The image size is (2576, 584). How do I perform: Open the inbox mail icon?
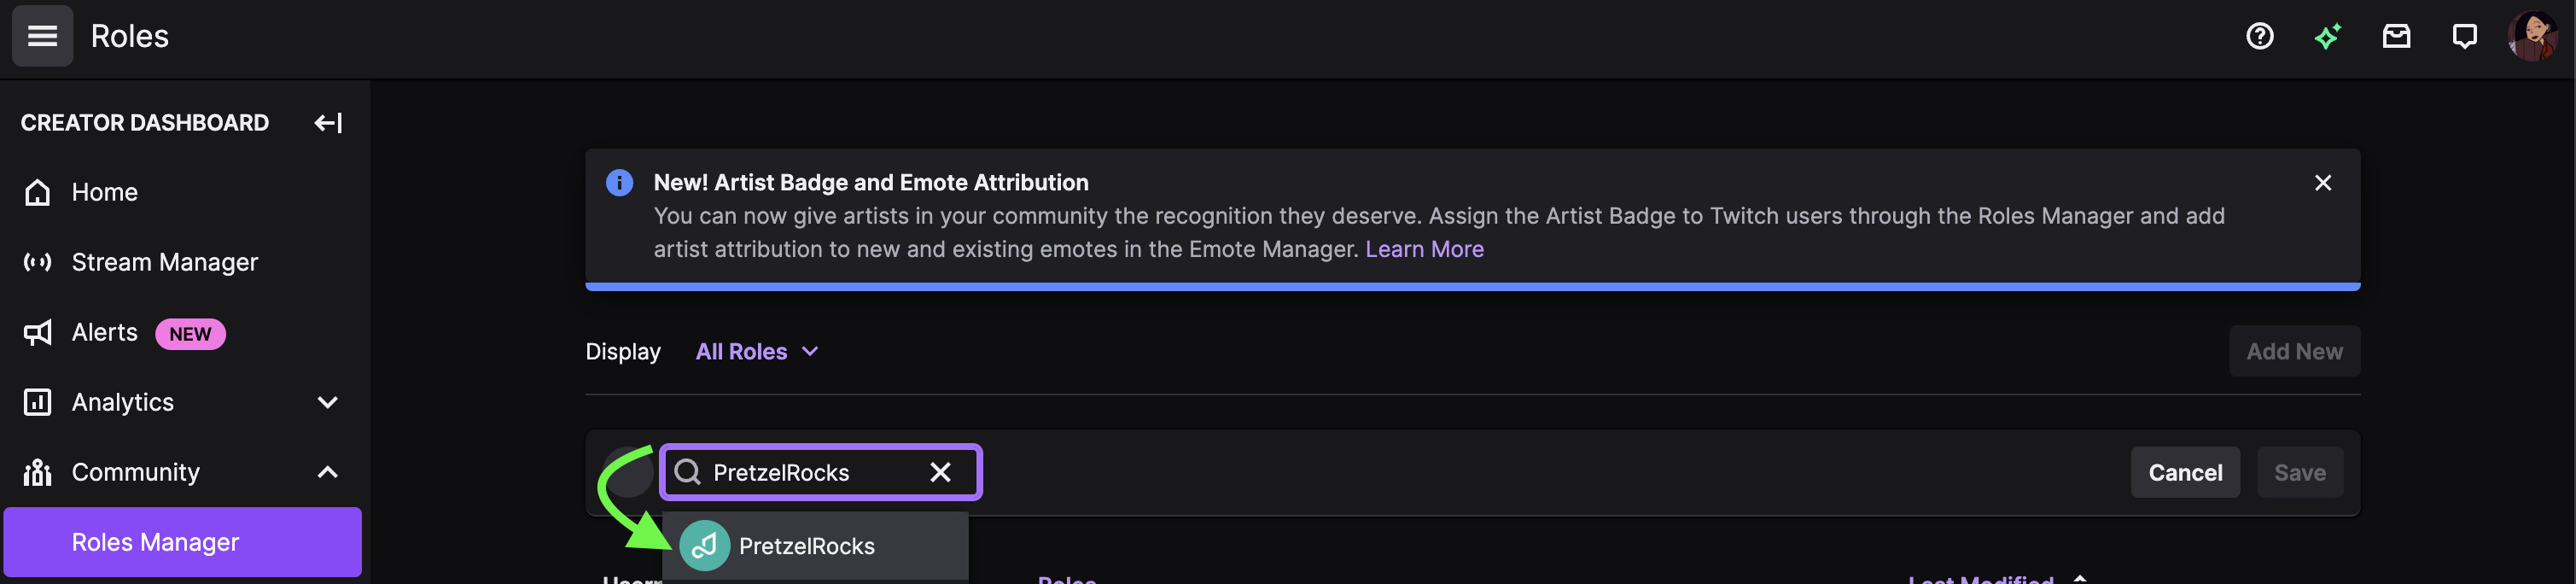tap(2396, 36)
